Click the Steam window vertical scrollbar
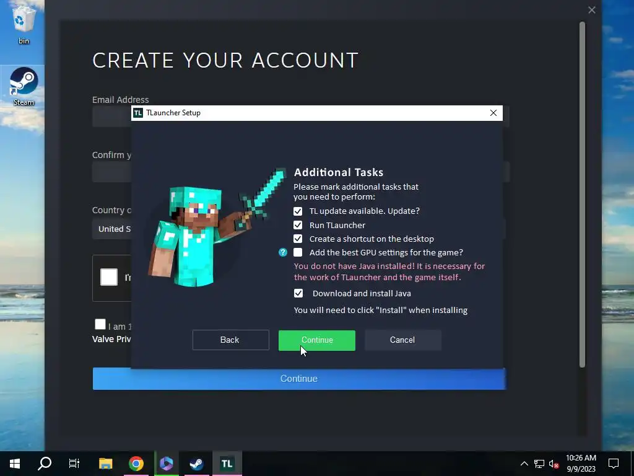The width and height of the screenshot is (634, 476). coord(582,194)
